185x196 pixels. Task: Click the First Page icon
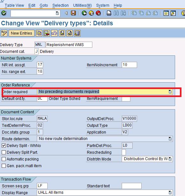[134, 13]
